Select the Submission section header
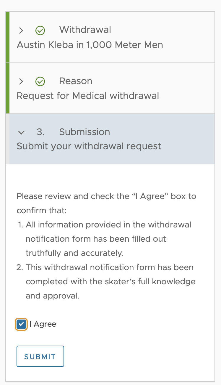Image resolution: width=221 pixels, height=385 pixels. click(84, 132)
